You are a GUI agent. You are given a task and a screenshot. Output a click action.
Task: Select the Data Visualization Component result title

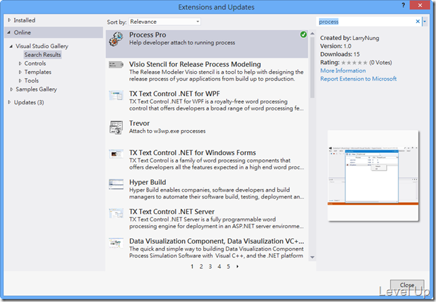217,241
